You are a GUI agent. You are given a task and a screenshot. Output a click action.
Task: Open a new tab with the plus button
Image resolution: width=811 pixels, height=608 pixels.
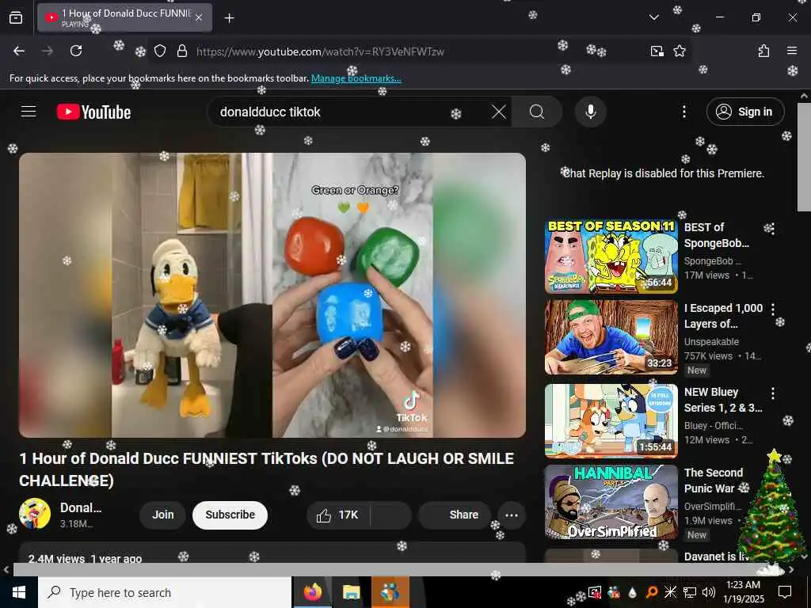tap(229, 18)
